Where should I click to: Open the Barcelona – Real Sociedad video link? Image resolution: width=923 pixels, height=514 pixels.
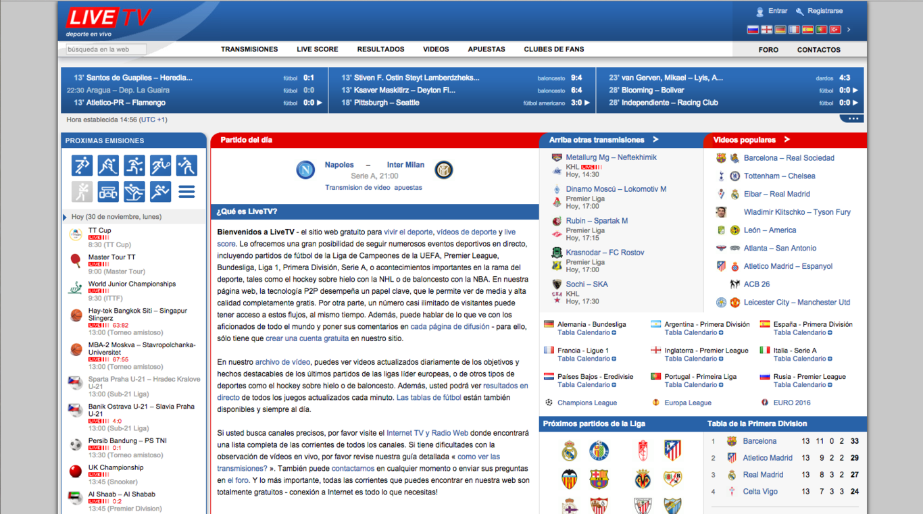coord(789,158)
